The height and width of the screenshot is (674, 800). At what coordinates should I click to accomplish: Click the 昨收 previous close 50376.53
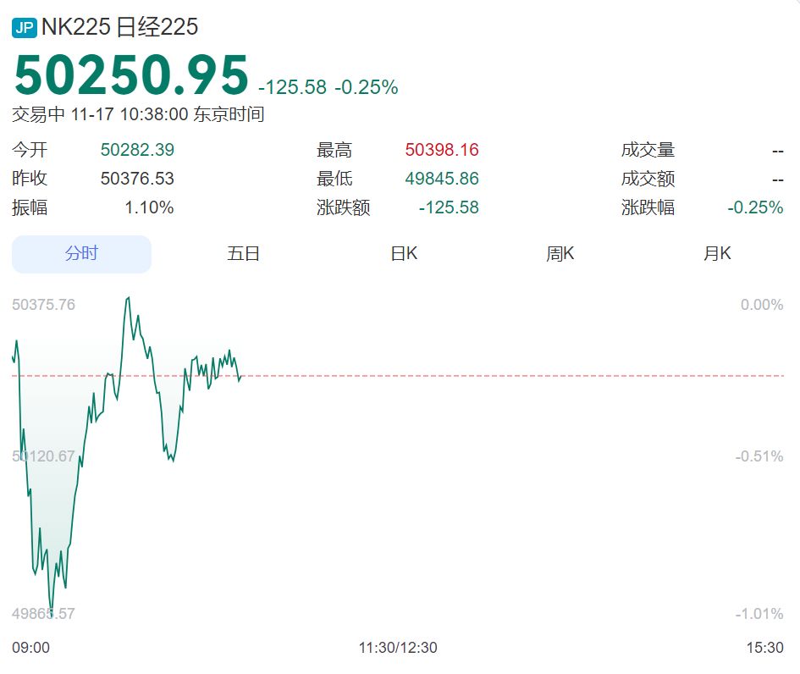click(135, 179)
